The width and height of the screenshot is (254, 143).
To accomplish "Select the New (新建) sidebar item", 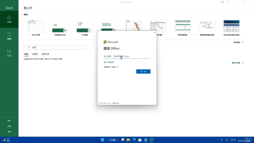I will (9, 36).
